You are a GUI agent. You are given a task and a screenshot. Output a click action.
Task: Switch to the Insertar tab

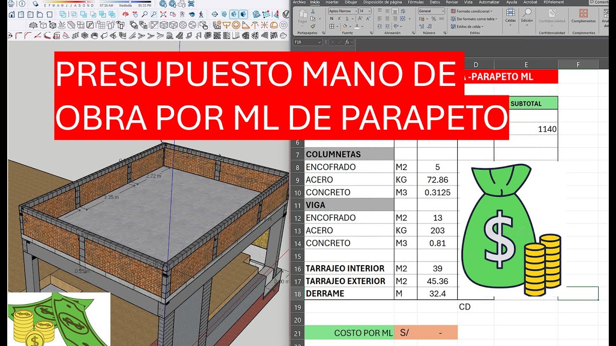coord(332,2)
